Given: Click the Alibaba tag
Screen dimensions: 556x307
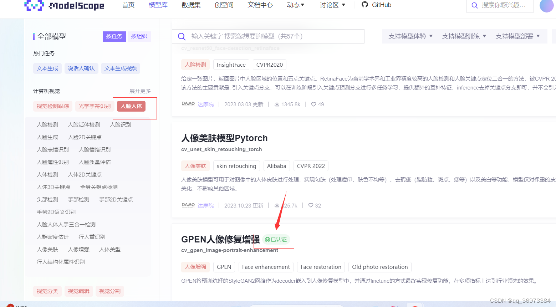Looking at the screenshot, I should pyautogui.click(x=277, y=166).
